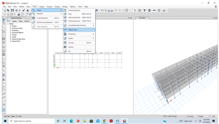Screen dimensions: 219x124
Task: Choose Object Type... in Select submenu
Action: 79,30
